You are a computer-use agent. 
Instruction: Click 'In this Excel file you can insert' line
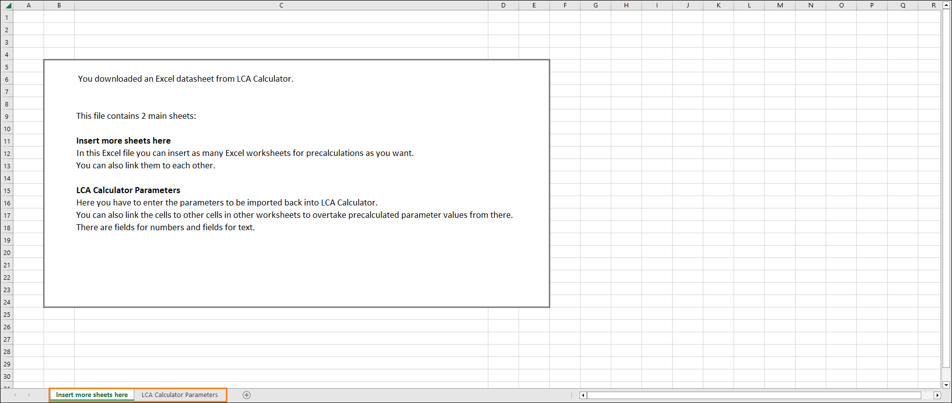click(245, 153)
